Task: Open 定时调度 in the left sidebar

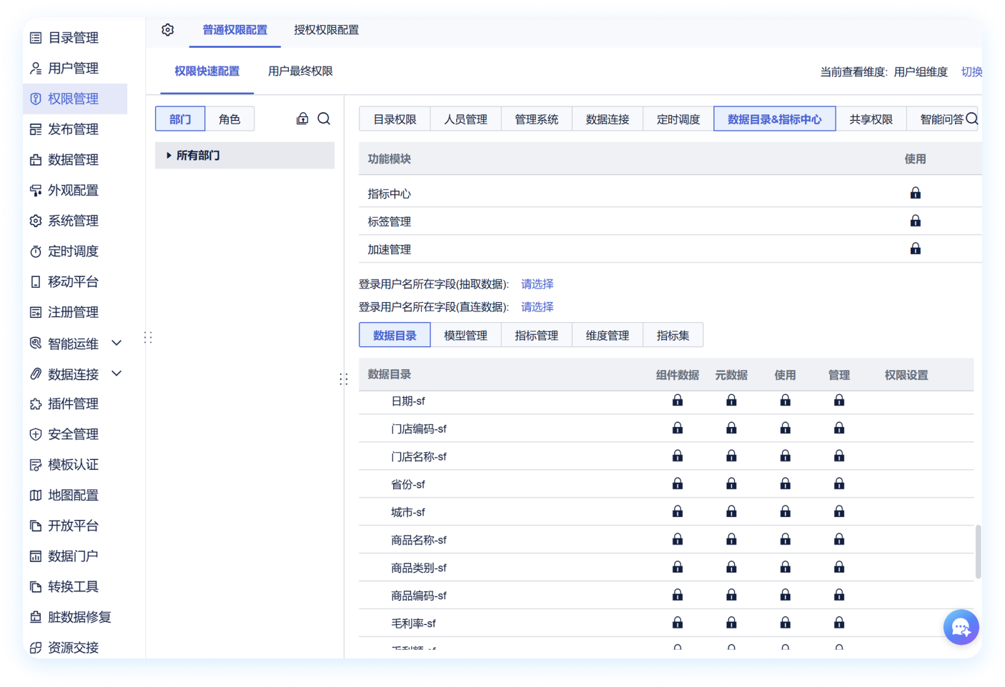Action: click(x=73, y=251)
